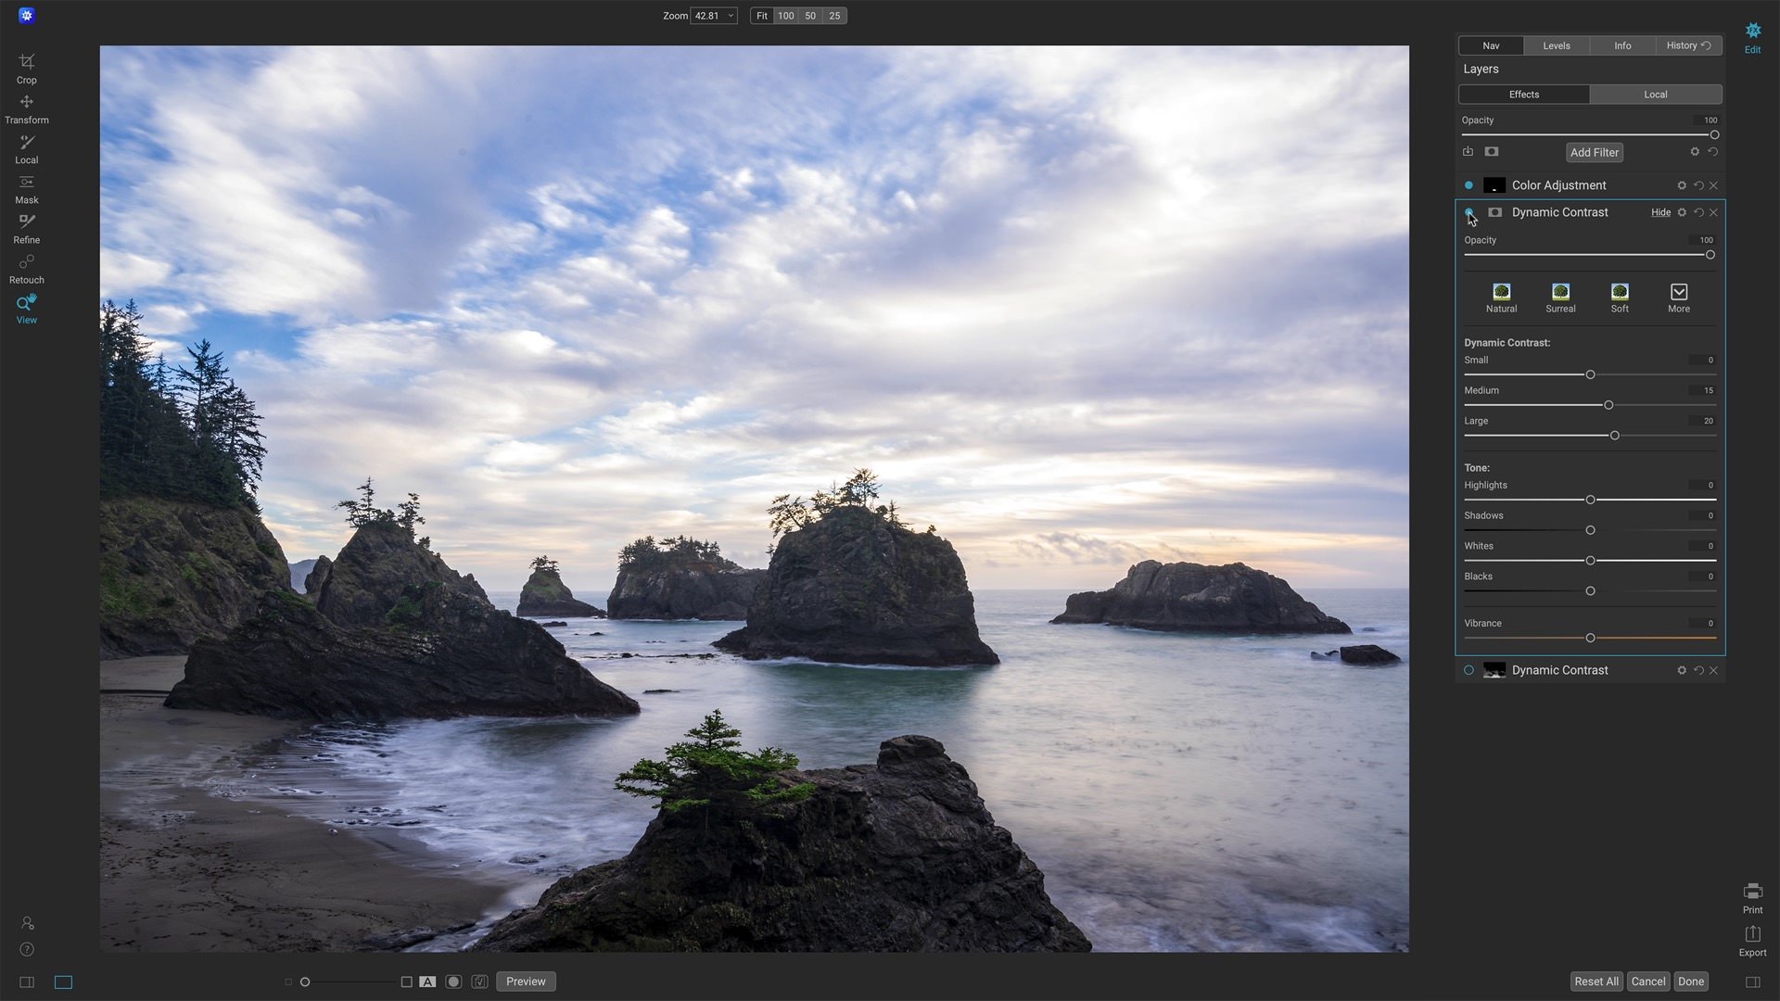The height and width of the screenshot is (1001, 1780).
Task: Toggle Color Adjustment filter visibility
Action: click(1468, 185)
